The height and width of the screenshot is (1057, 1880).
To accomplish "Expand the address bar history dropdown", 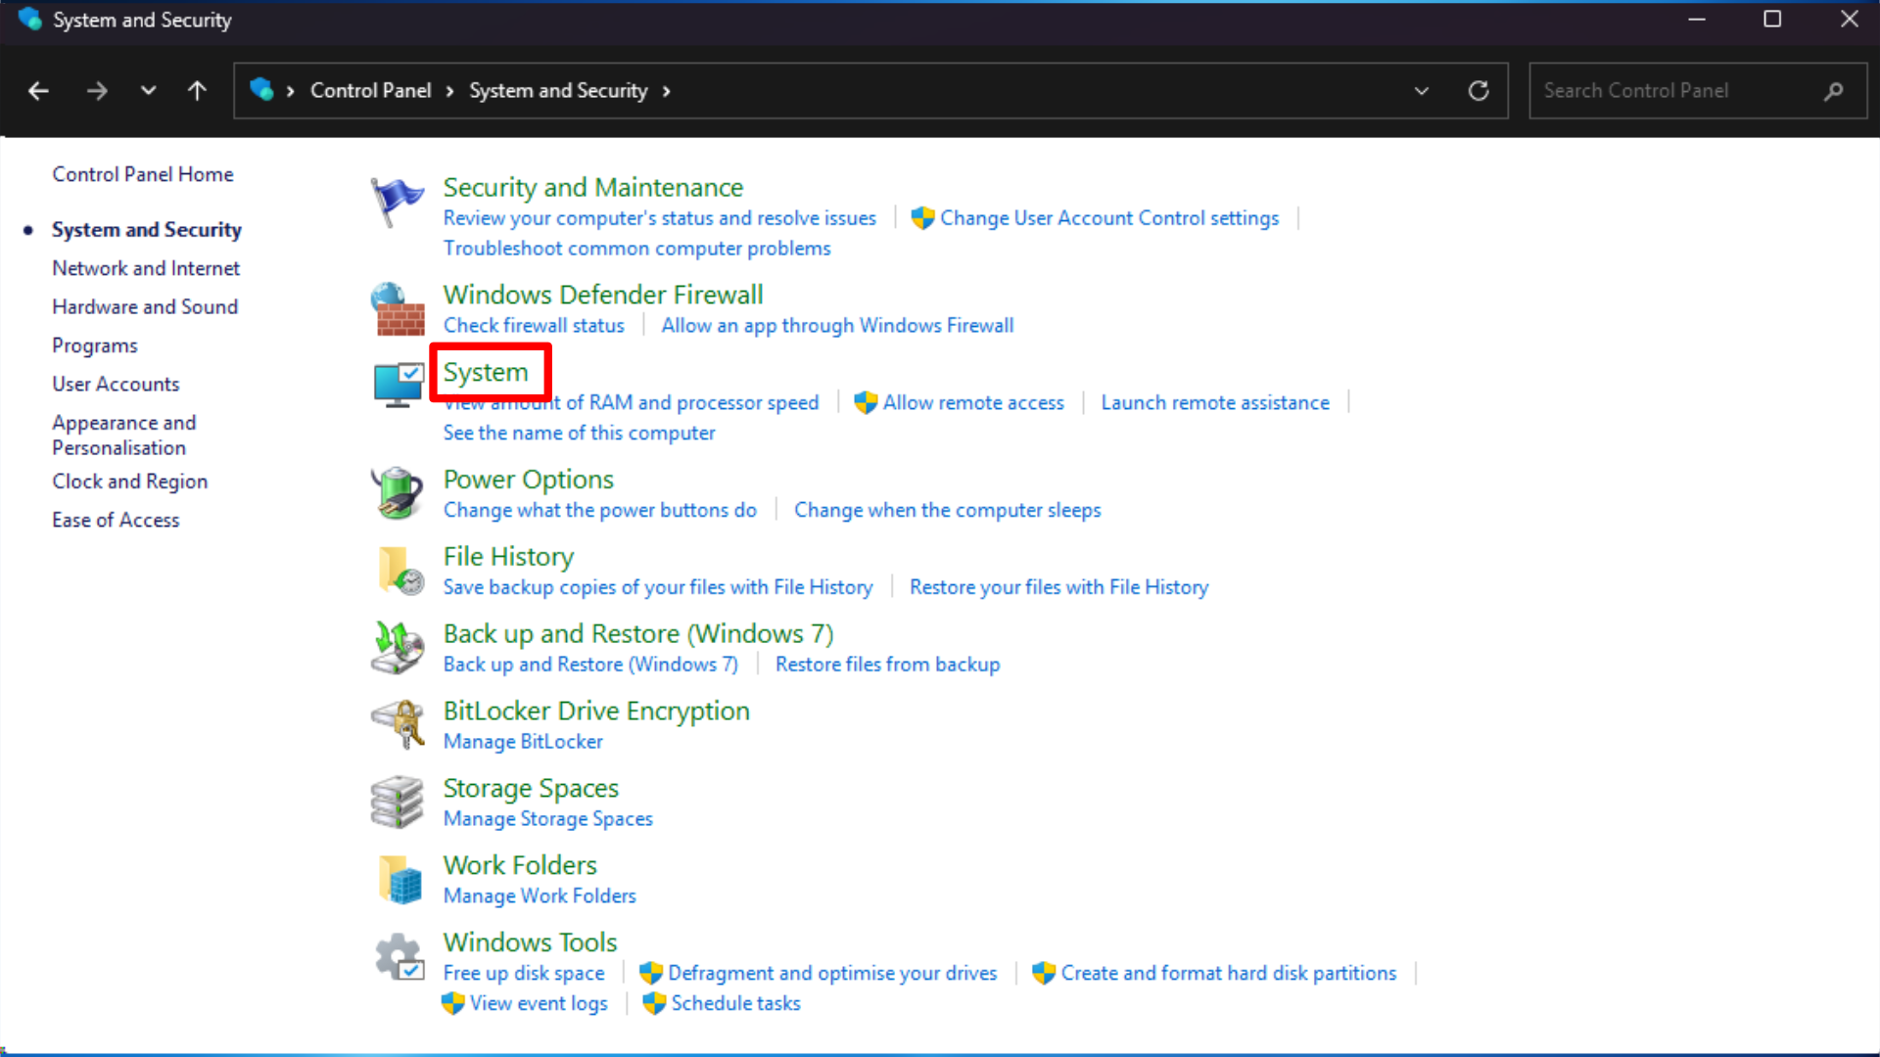I will click(1422, 91).
